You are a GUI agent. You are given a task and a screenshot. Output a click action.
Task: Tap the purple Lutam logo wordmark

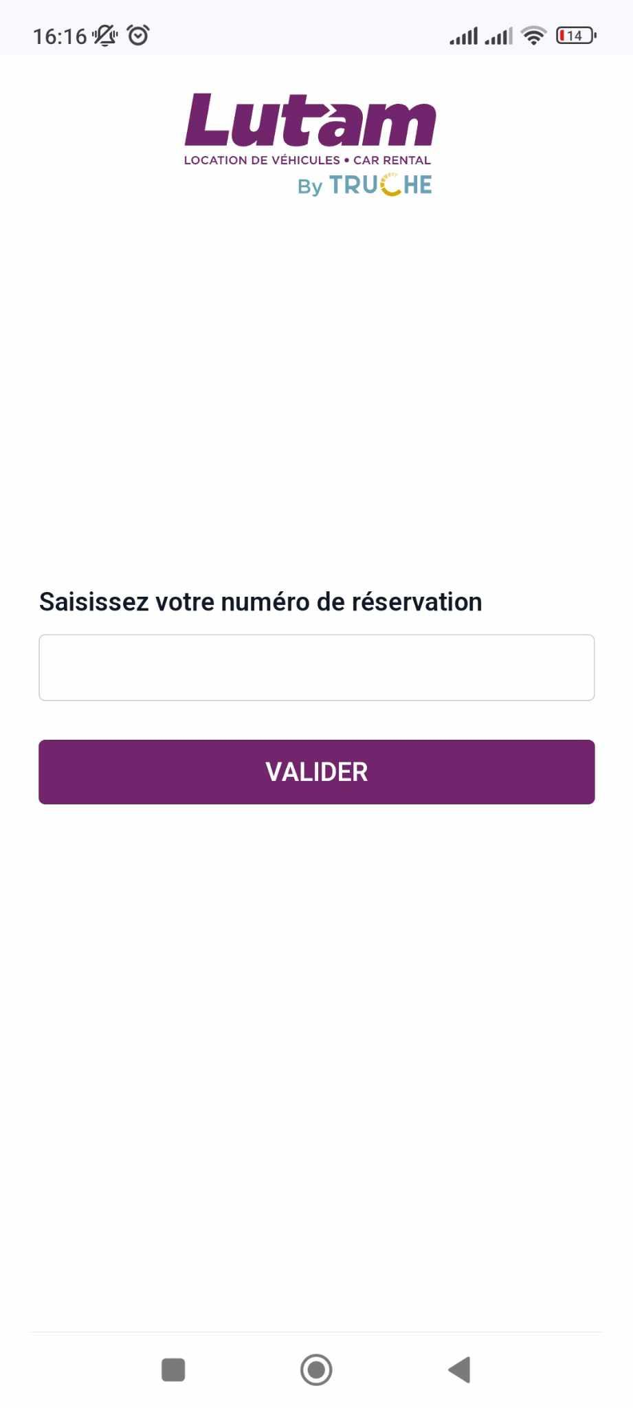(x=310, y=120)
